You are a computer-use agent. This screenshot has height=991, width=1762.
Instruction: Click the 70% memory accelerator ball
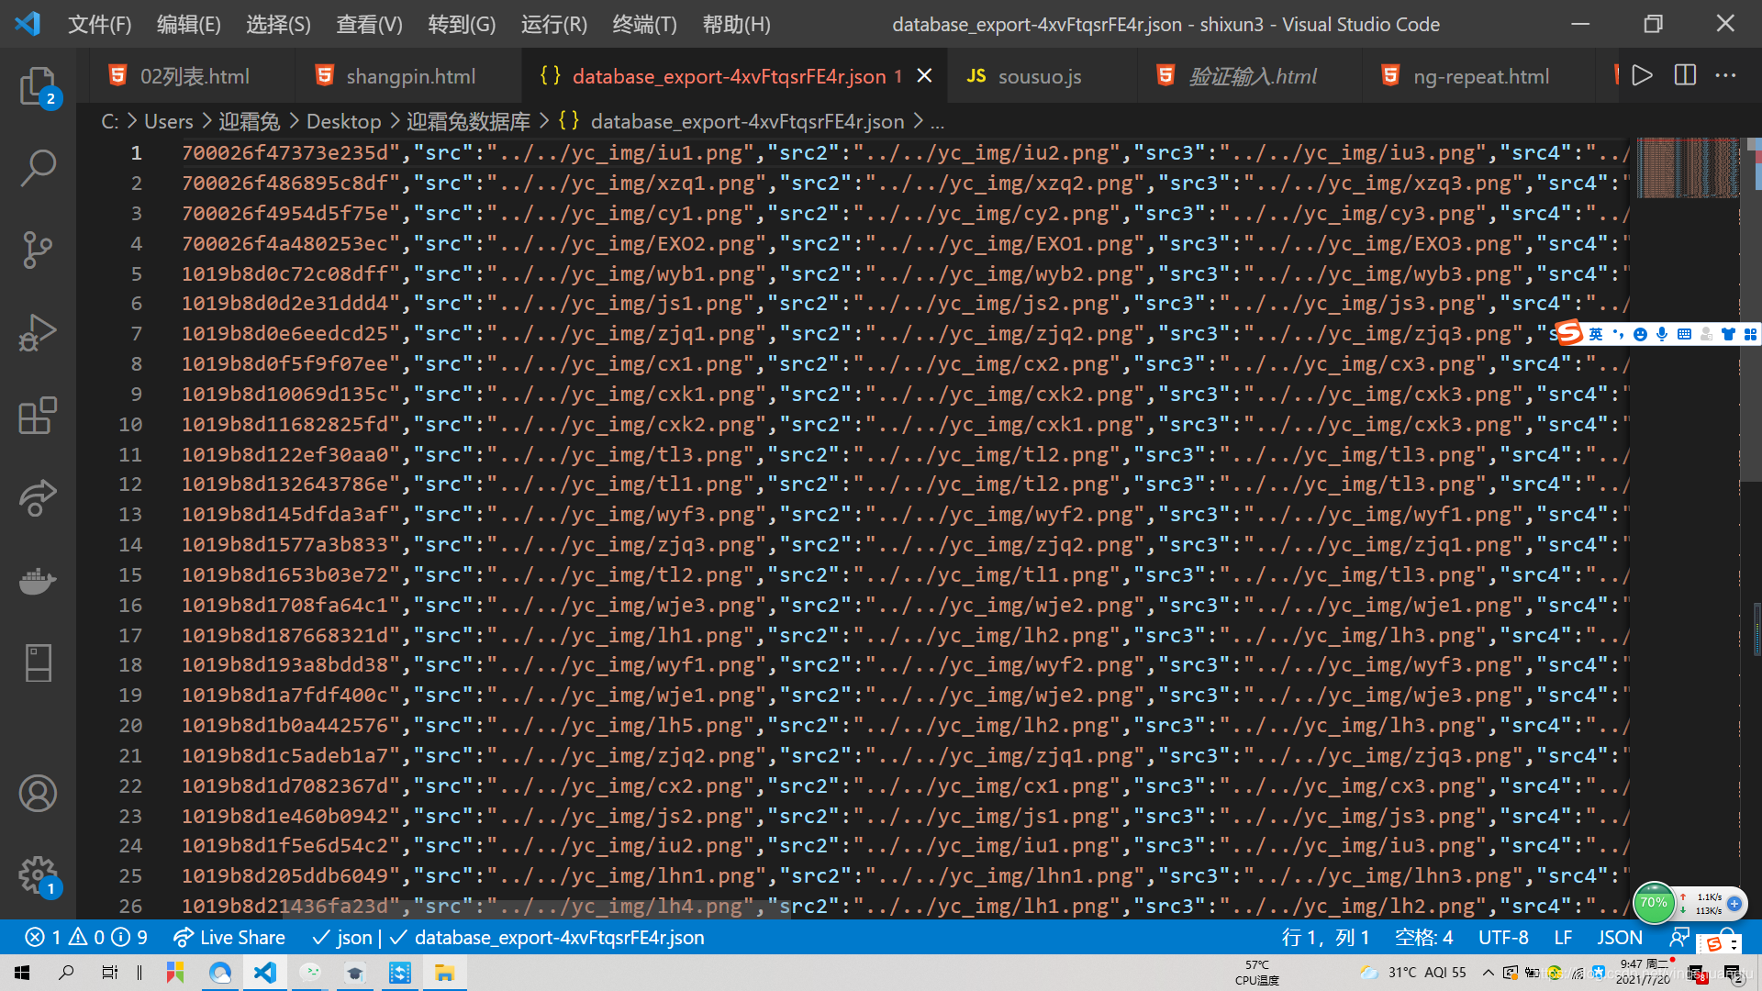[x=1654, y=904]
